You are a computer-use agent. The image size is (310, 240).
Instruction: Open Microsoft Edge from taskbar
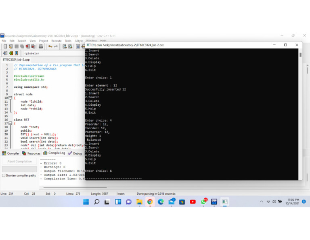coord(161,202)
